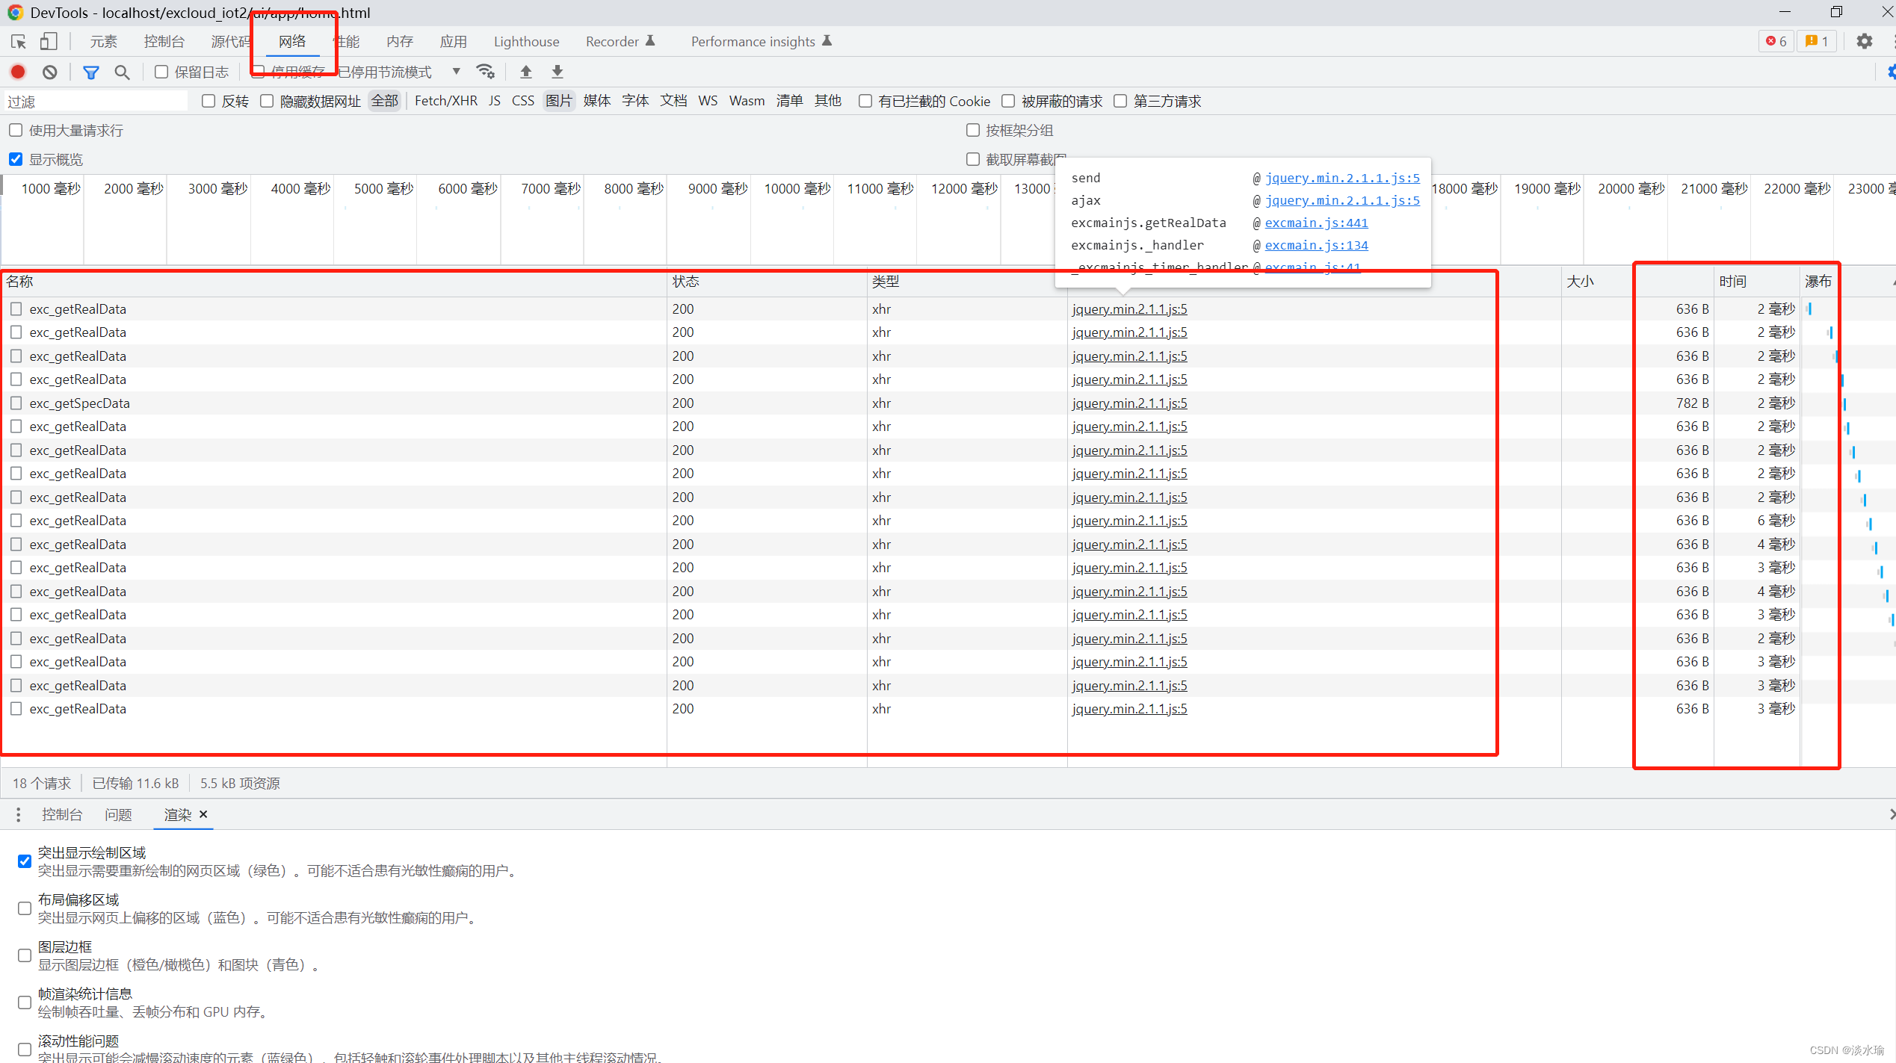The width and height of the screenshot is (1896, 1063).
Task: Switch to the 元素 panel tab
Action: point(104,42)
